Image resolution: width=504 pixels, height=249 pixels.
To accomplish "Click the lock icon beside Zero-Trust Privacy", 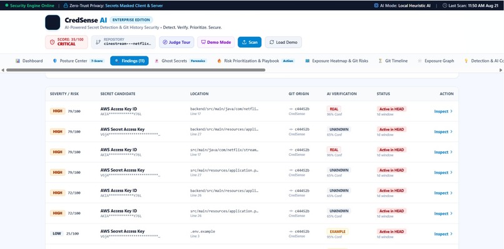I will (x=66, y=6).
